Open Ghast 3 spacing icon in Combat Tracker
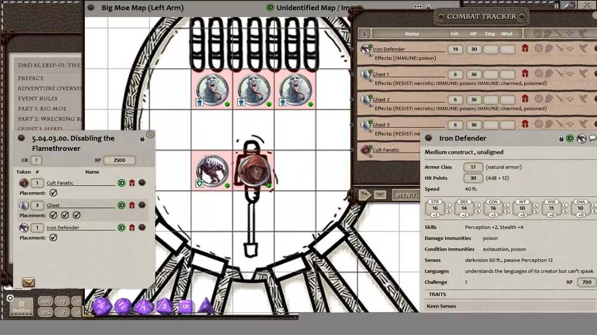 pos(570,124)
